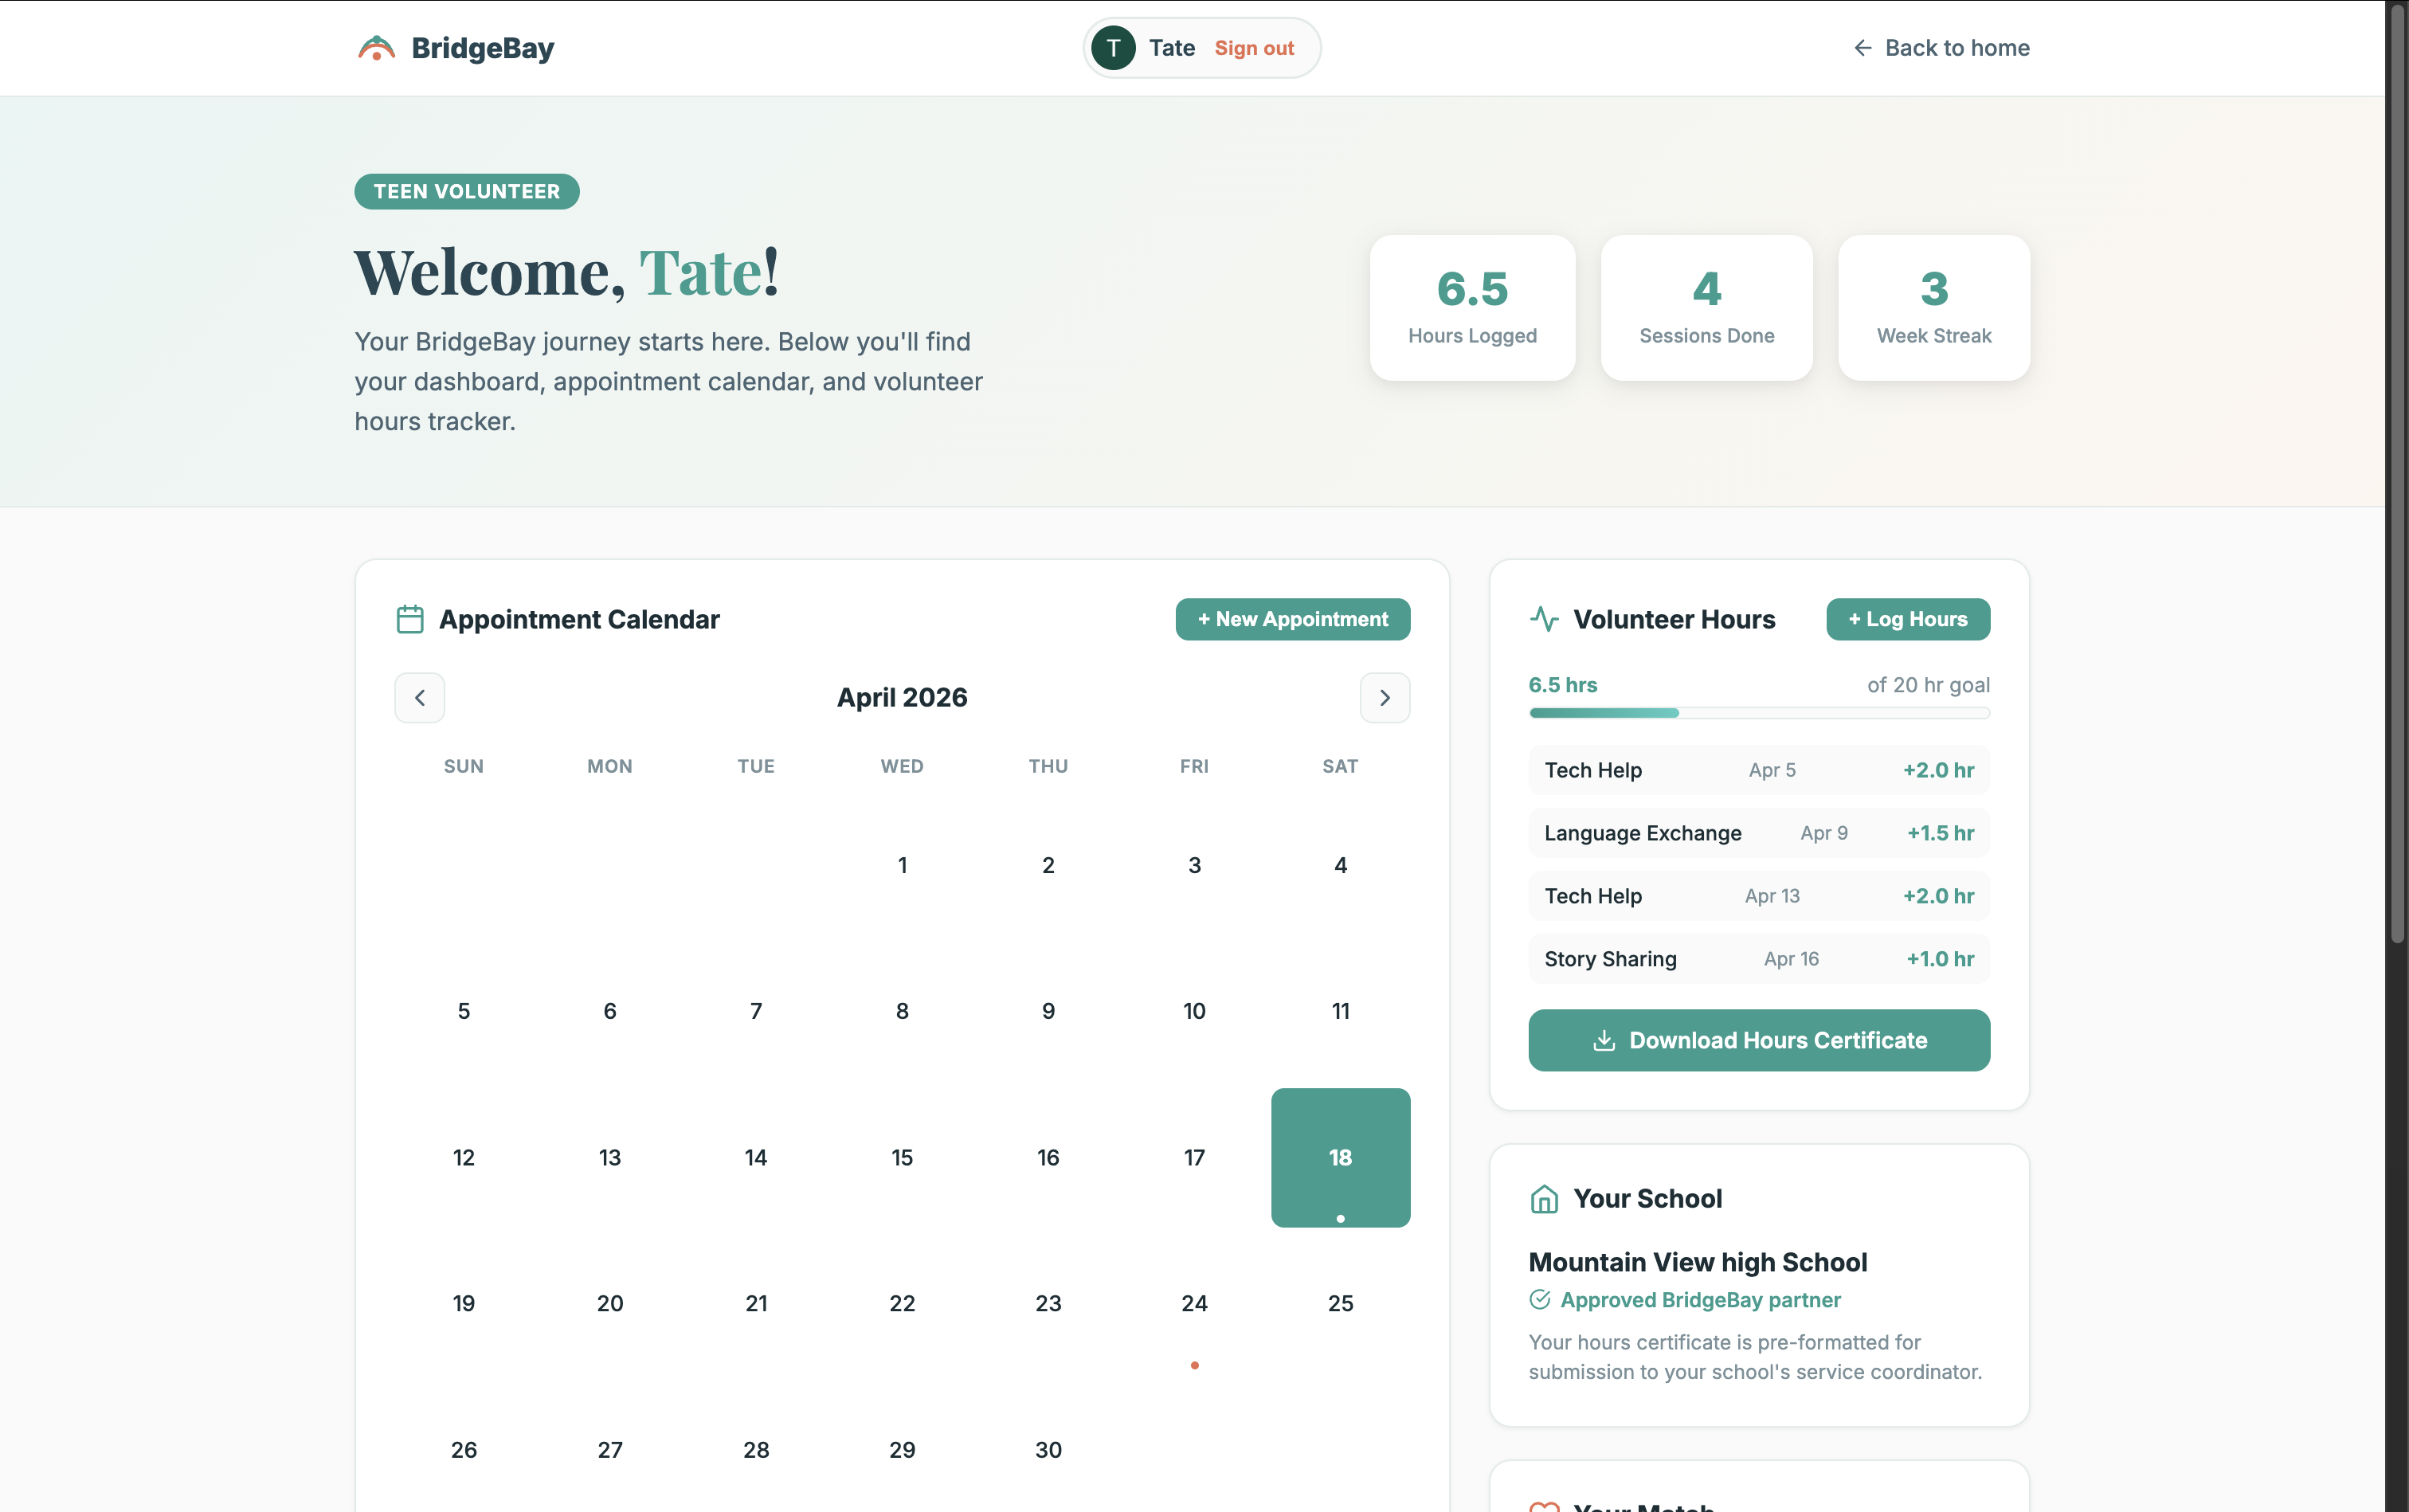
Task: Click the volunteer hours goal progress bar
Action: click(x=1759, y=713)
